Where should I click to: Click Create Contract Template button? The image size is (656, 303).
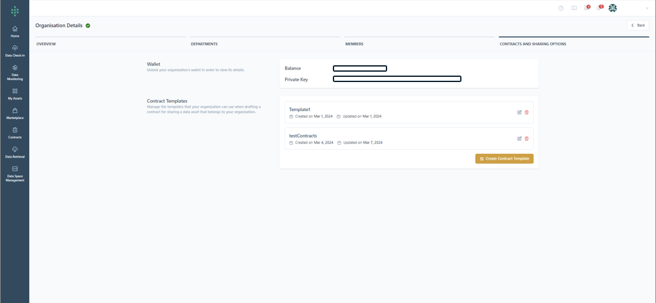(x=504, y=158)
